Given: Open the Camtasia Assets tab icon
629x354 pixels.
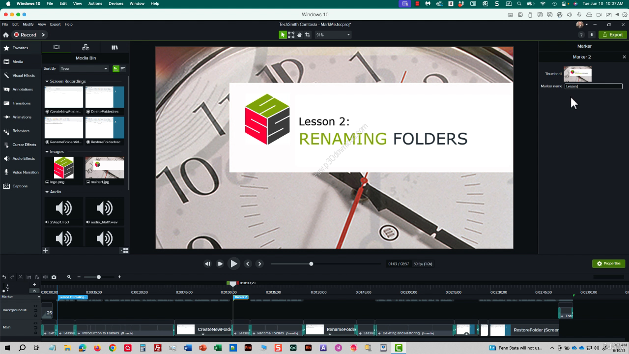Looking at the screenshot, I should (x=86, y=47).
